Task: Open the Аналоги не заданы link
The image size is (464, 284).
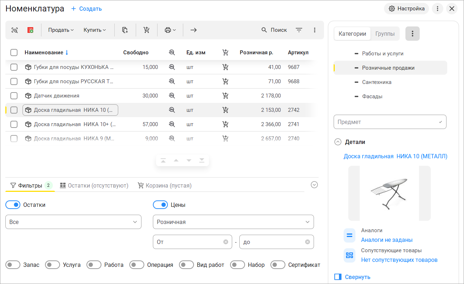Action: [386, 240]
